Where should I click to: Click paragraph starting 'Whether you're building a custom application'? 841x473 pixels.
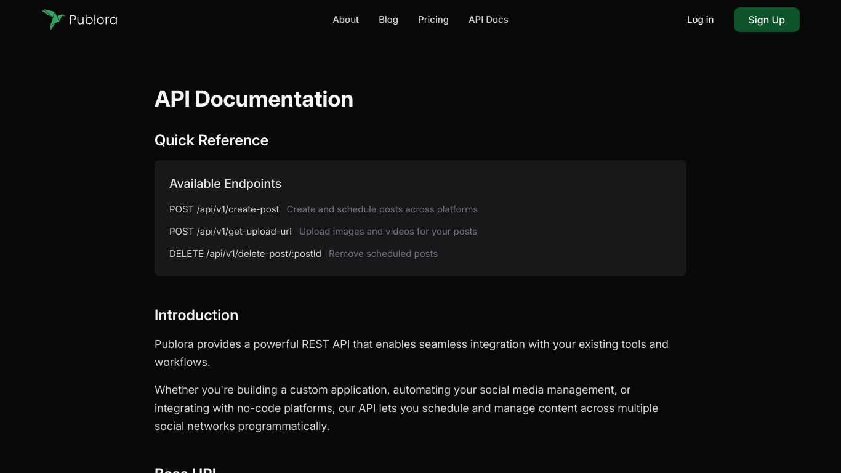pyautogui.click(x=406, y=408)
